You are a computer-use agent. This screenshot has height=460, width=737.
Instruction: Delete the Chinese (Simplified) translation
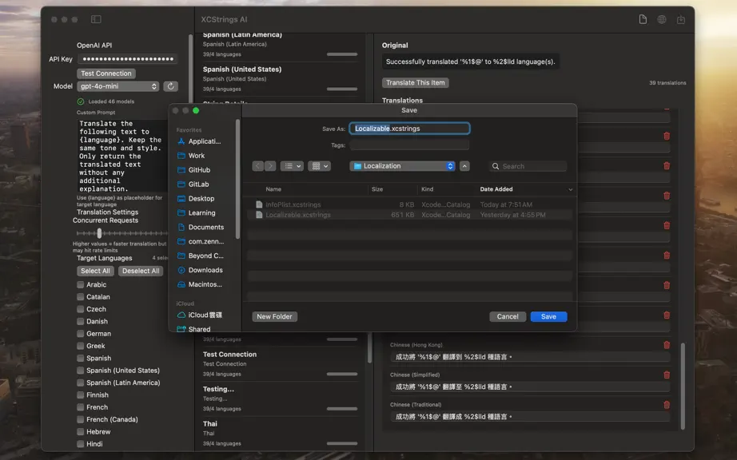pos(667,375)
